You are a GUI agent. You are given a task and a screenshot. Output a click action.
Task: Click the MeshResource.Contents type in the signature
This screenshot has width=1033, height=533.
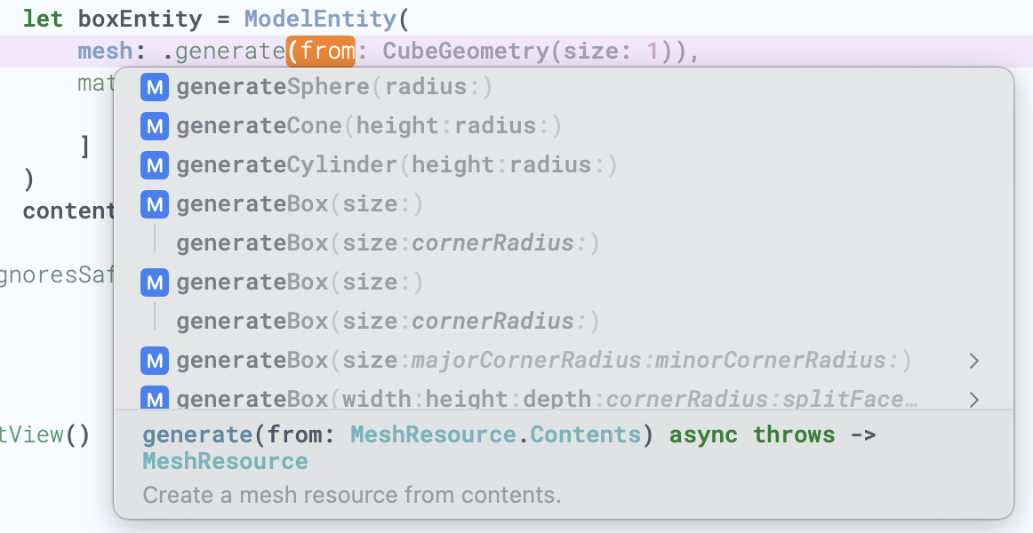coord(495,435)
